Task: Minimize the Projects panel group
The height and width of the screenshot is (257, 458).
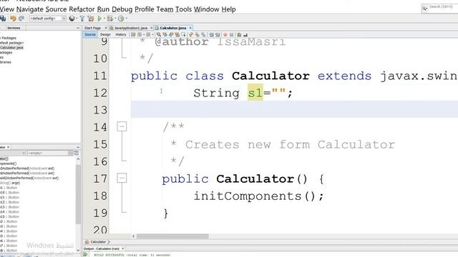Action: click(78, 28)
